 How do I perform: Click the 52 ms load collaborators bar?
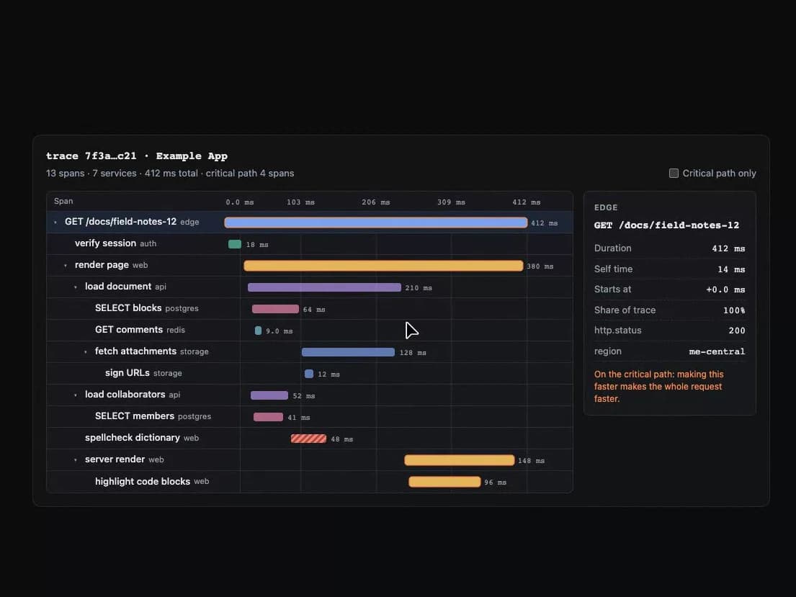(x=269, y=395)
